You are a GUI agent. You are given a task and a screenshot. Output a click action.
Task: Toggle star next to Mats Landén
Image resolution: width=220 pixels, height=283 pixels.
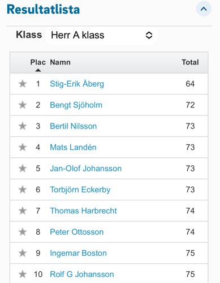[x=23, y=147]
